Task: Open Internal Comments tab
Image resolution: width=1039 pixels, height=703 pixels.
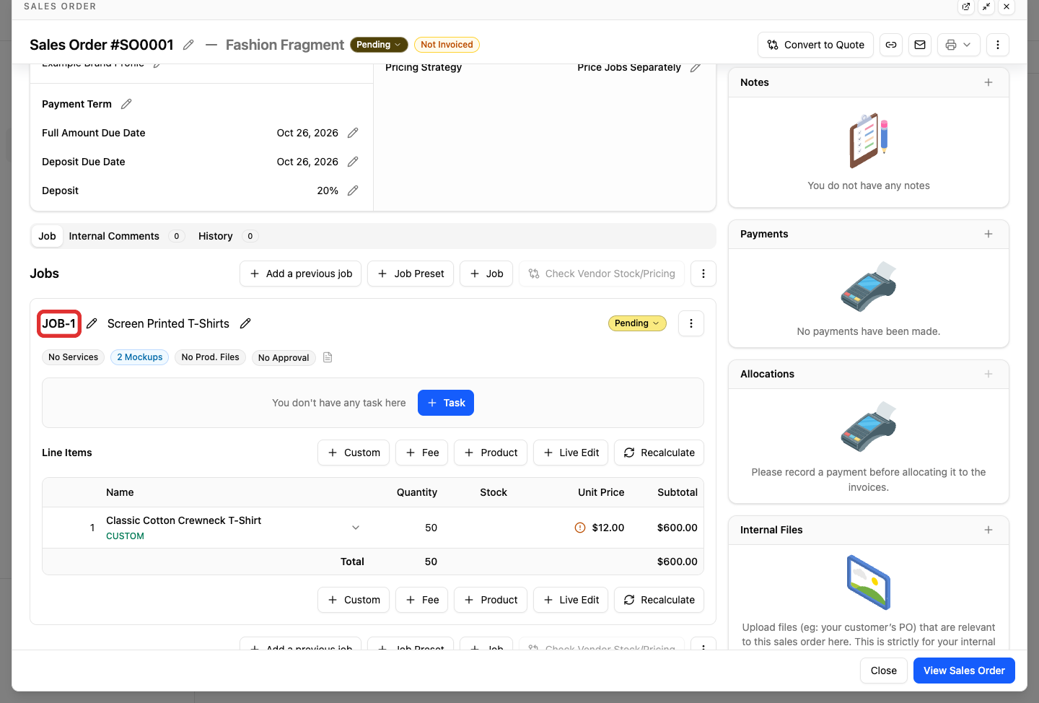Action: pyautogui.click(x=126, y=236)
